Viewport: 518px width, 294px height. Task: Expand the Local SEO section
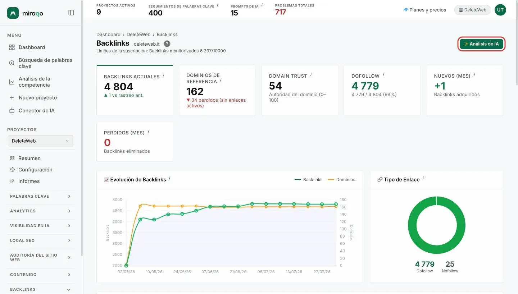click(40, 240)
